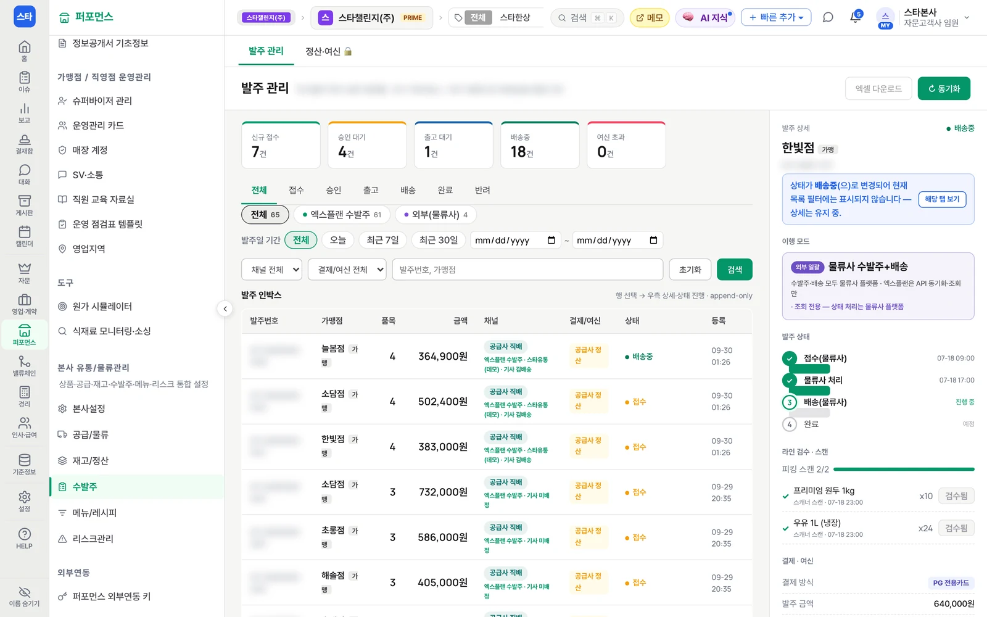987x617 pixels.
Task: Switch to the 정산·여신 tab
Action: click(328, 51)
